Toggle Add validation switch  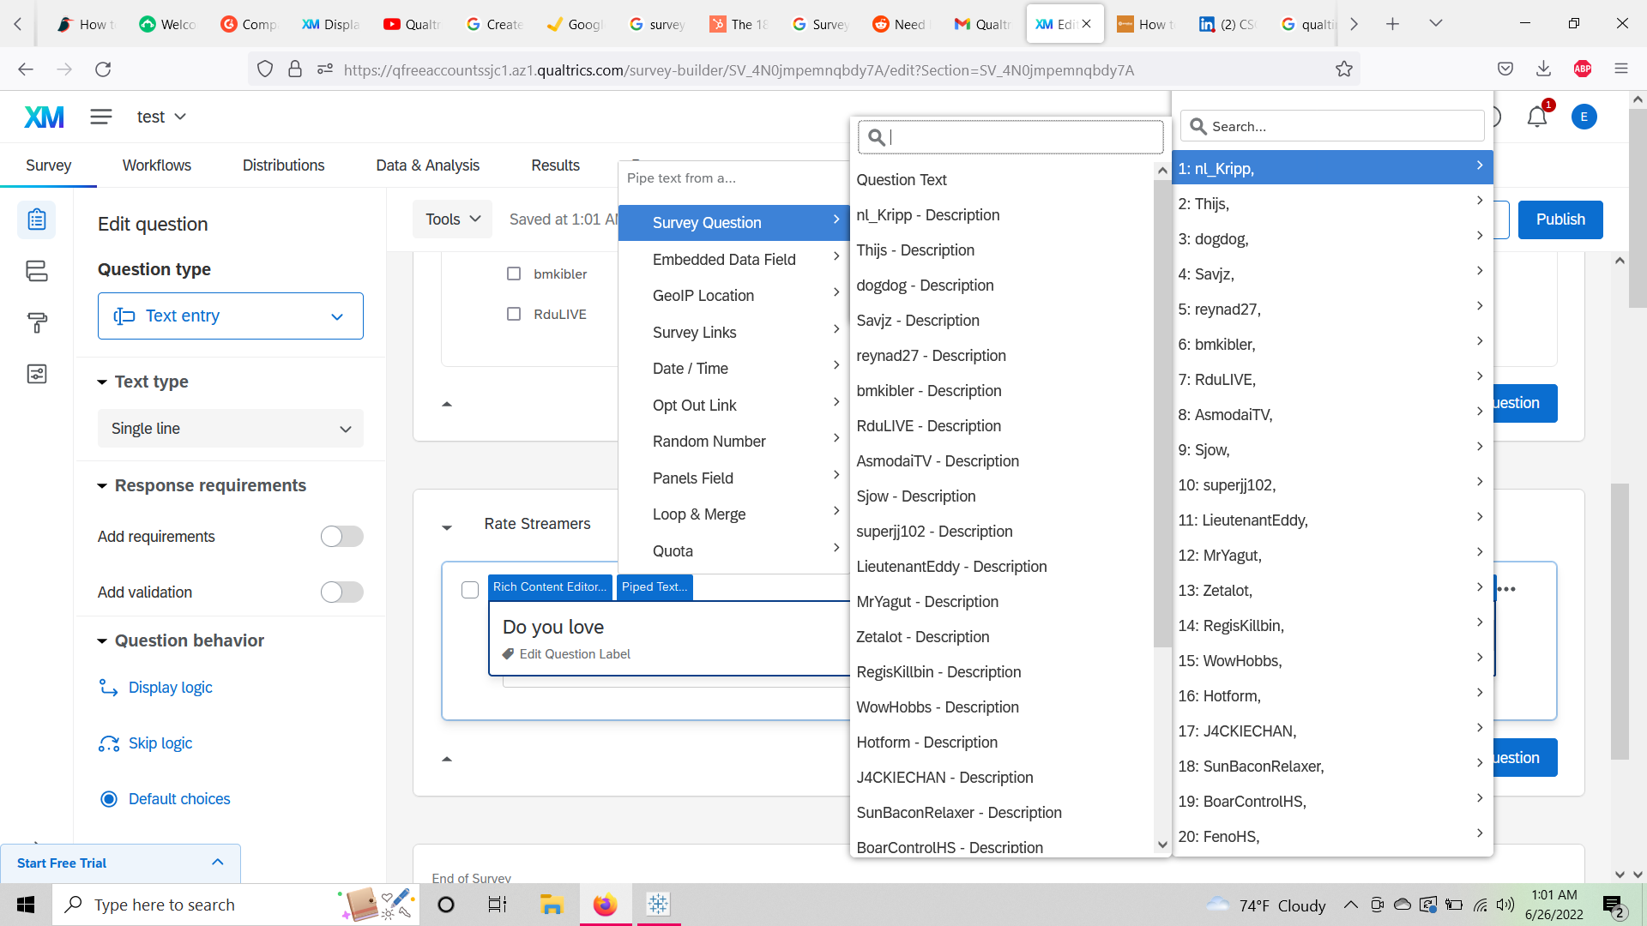pyautogui.click(x=341, y=592)
